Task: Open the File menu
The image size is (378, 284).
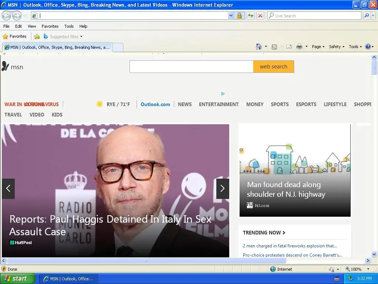Action: (7, 26)
